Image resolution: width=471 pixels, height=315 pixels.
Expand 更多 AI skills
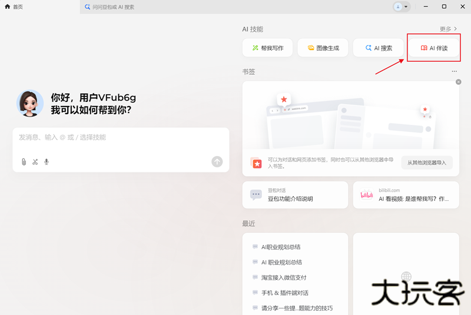448,29
